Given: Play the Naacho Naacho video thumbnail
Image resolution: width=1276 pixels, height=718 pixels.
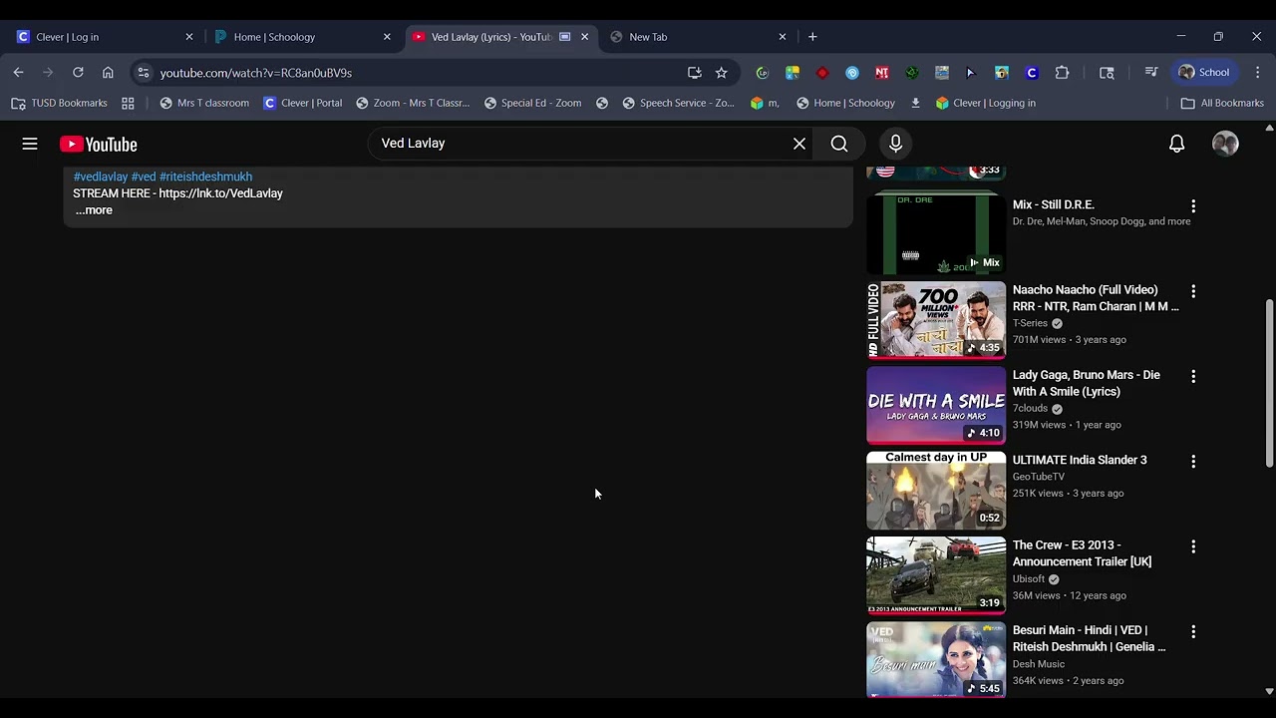Looking at the screenshot, I should tap(936, 320).
